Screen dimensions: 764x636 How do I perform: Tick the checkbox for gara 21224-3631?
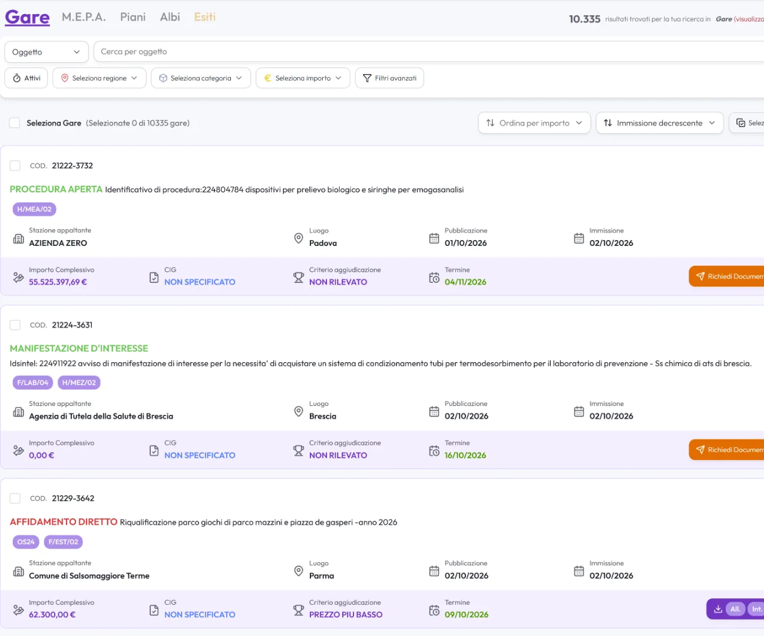[15, 325]
